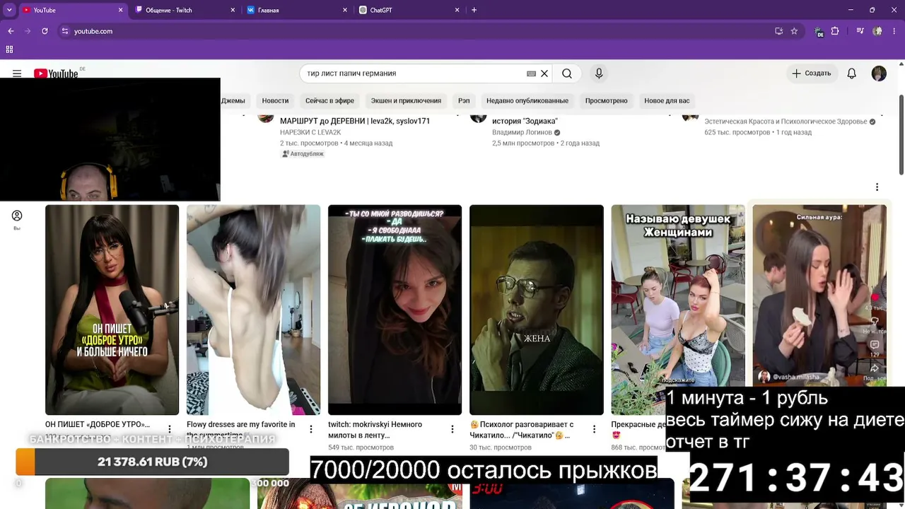The height and width of the screenshot is (509, 905).
Task: Open the on-screen keyboard in search box
Action: (531, 74)
